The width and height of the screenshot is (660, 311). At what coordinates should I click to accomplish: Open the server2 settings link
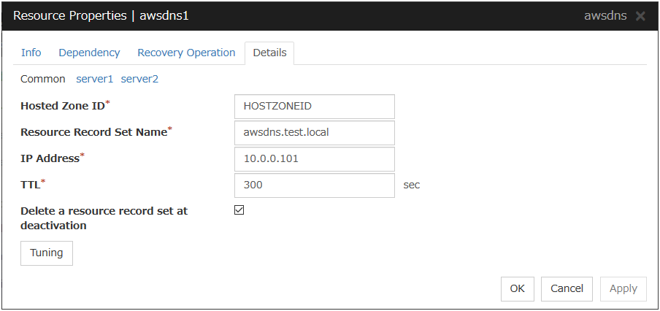[x=139, y=79]
